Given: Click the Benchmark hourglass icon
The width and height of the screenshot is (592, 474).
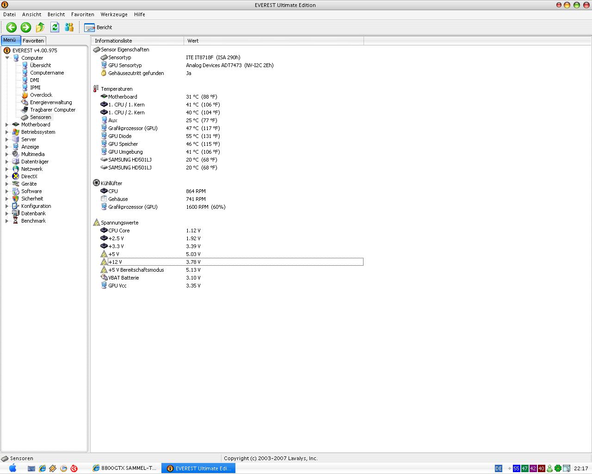Looking at the screenshot, I should click(x=16, y=221).
